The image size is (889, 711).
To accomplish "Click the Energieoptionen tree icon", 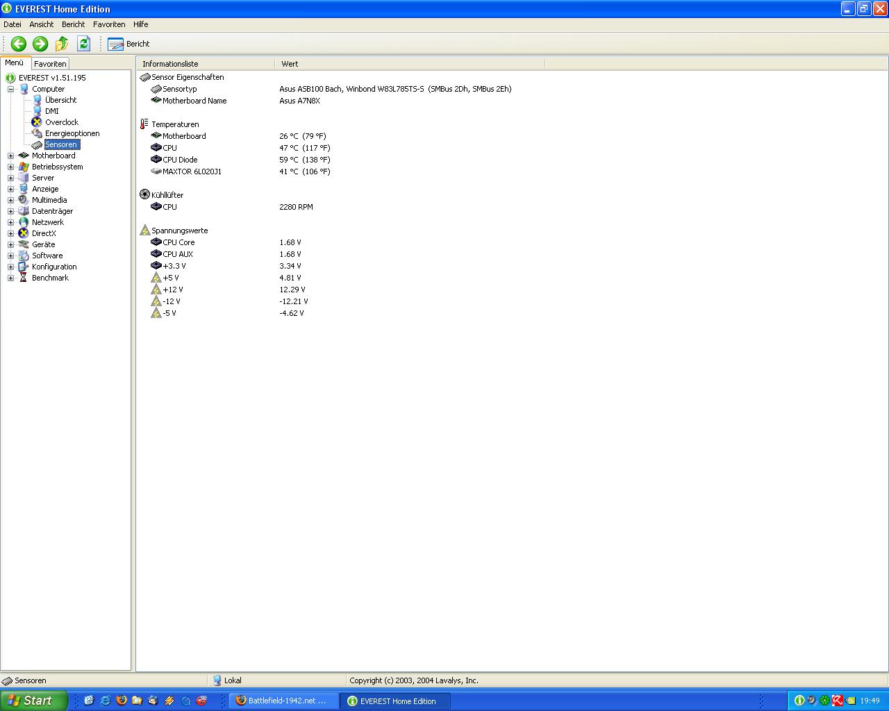I will (x=37, y=133).
